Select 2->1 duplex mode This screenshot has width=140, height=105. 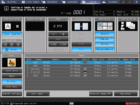(82, 39)
